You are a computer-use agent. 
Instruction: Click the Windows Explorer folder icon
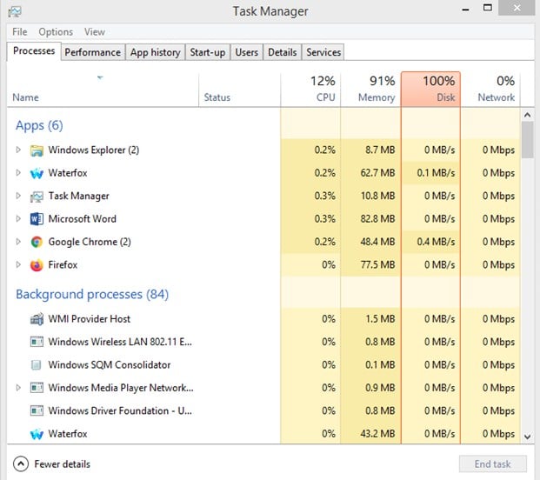37,150
